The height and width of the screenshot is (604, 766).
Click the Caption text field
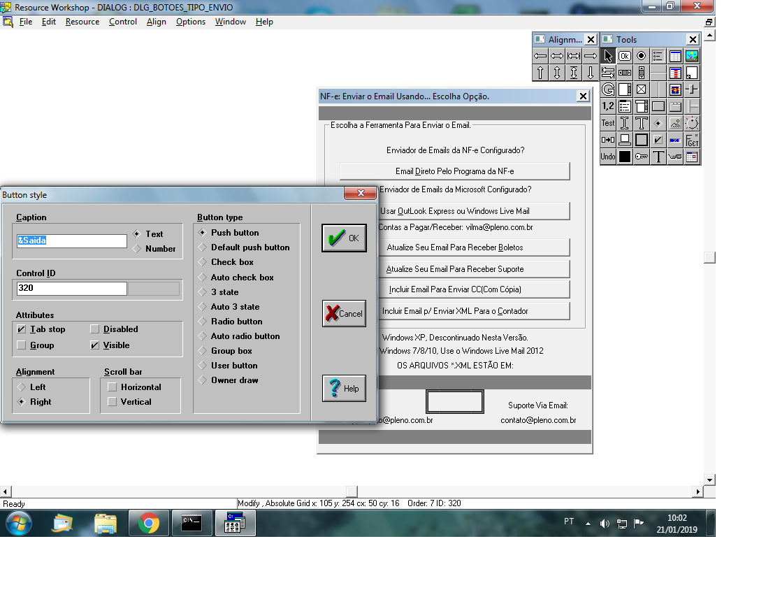[x=71, y=240]
